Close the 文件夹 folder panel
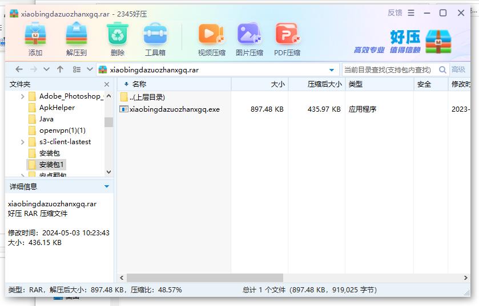The width and height of the screenshot is (479, 306). (x=107, y=84)
